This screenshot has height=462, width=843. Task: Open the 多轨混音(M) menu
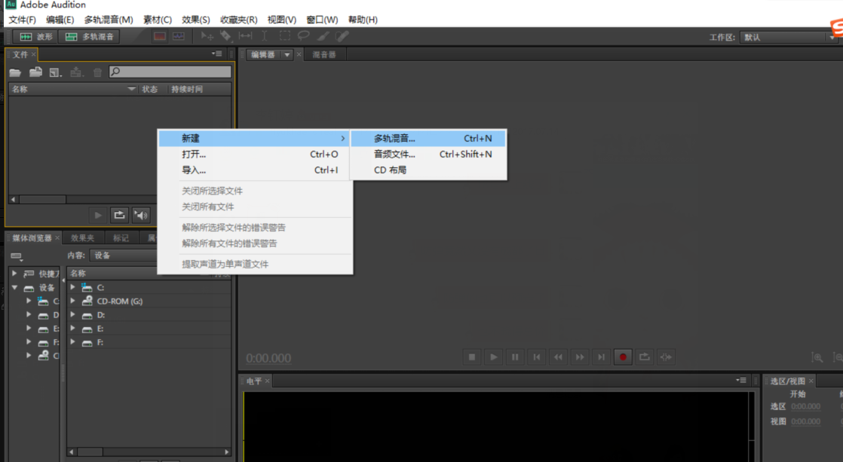coord(108,20)
